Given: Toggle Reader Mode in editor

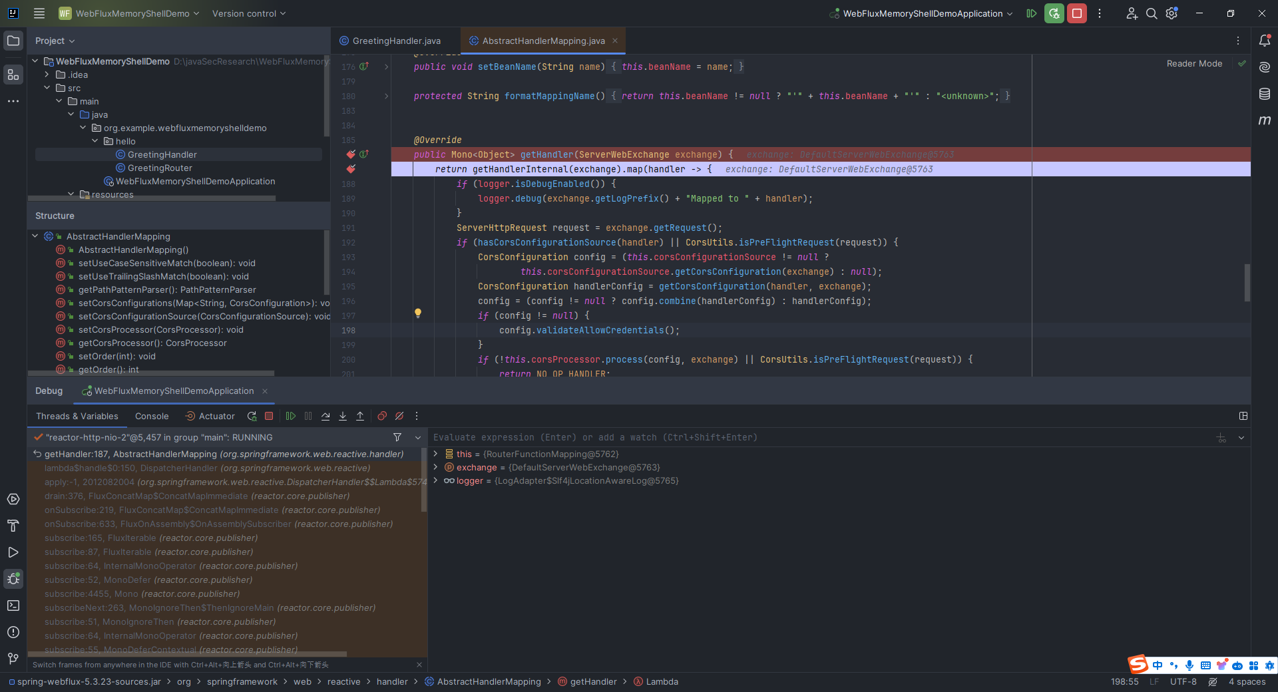Looking at the screenshot, I should [x=1194, y=64].
